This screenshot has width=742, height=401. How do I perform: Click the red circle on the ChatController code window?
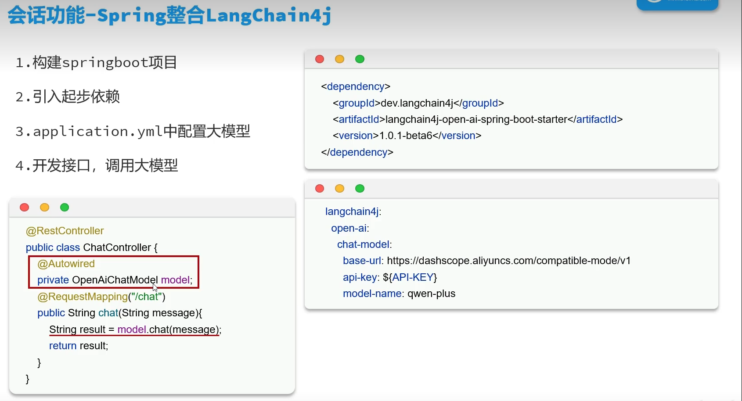pyautogui.click(x=24, y=207)
